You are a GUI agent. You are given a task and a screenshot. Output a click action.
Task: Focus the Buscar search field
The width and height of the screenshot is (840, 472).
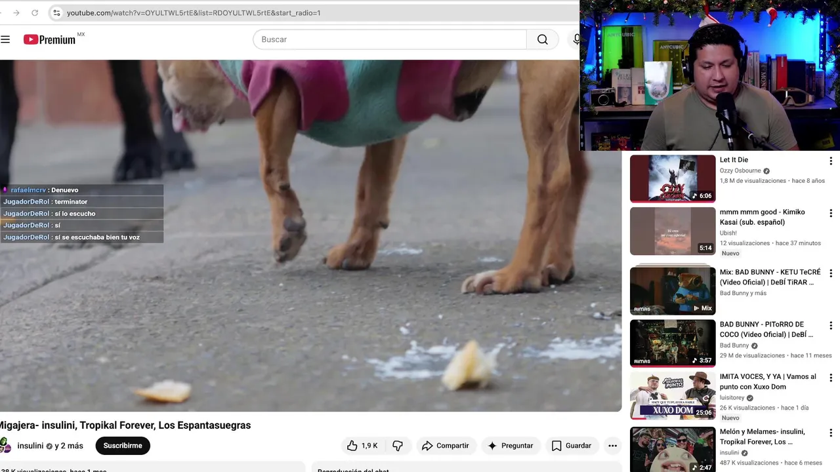(390, 39)
